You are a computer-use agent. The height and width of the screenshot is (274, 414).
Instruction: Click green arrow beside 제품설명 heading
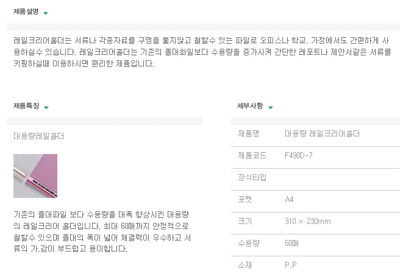pos(46,13)
